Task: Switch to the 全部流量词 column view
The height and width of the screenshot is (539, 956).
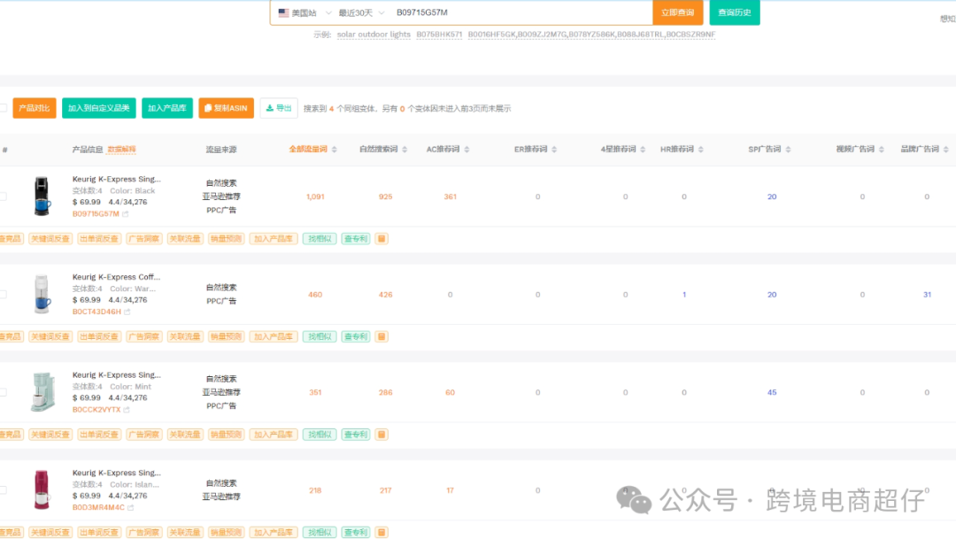Action: (x=310, y=149)
